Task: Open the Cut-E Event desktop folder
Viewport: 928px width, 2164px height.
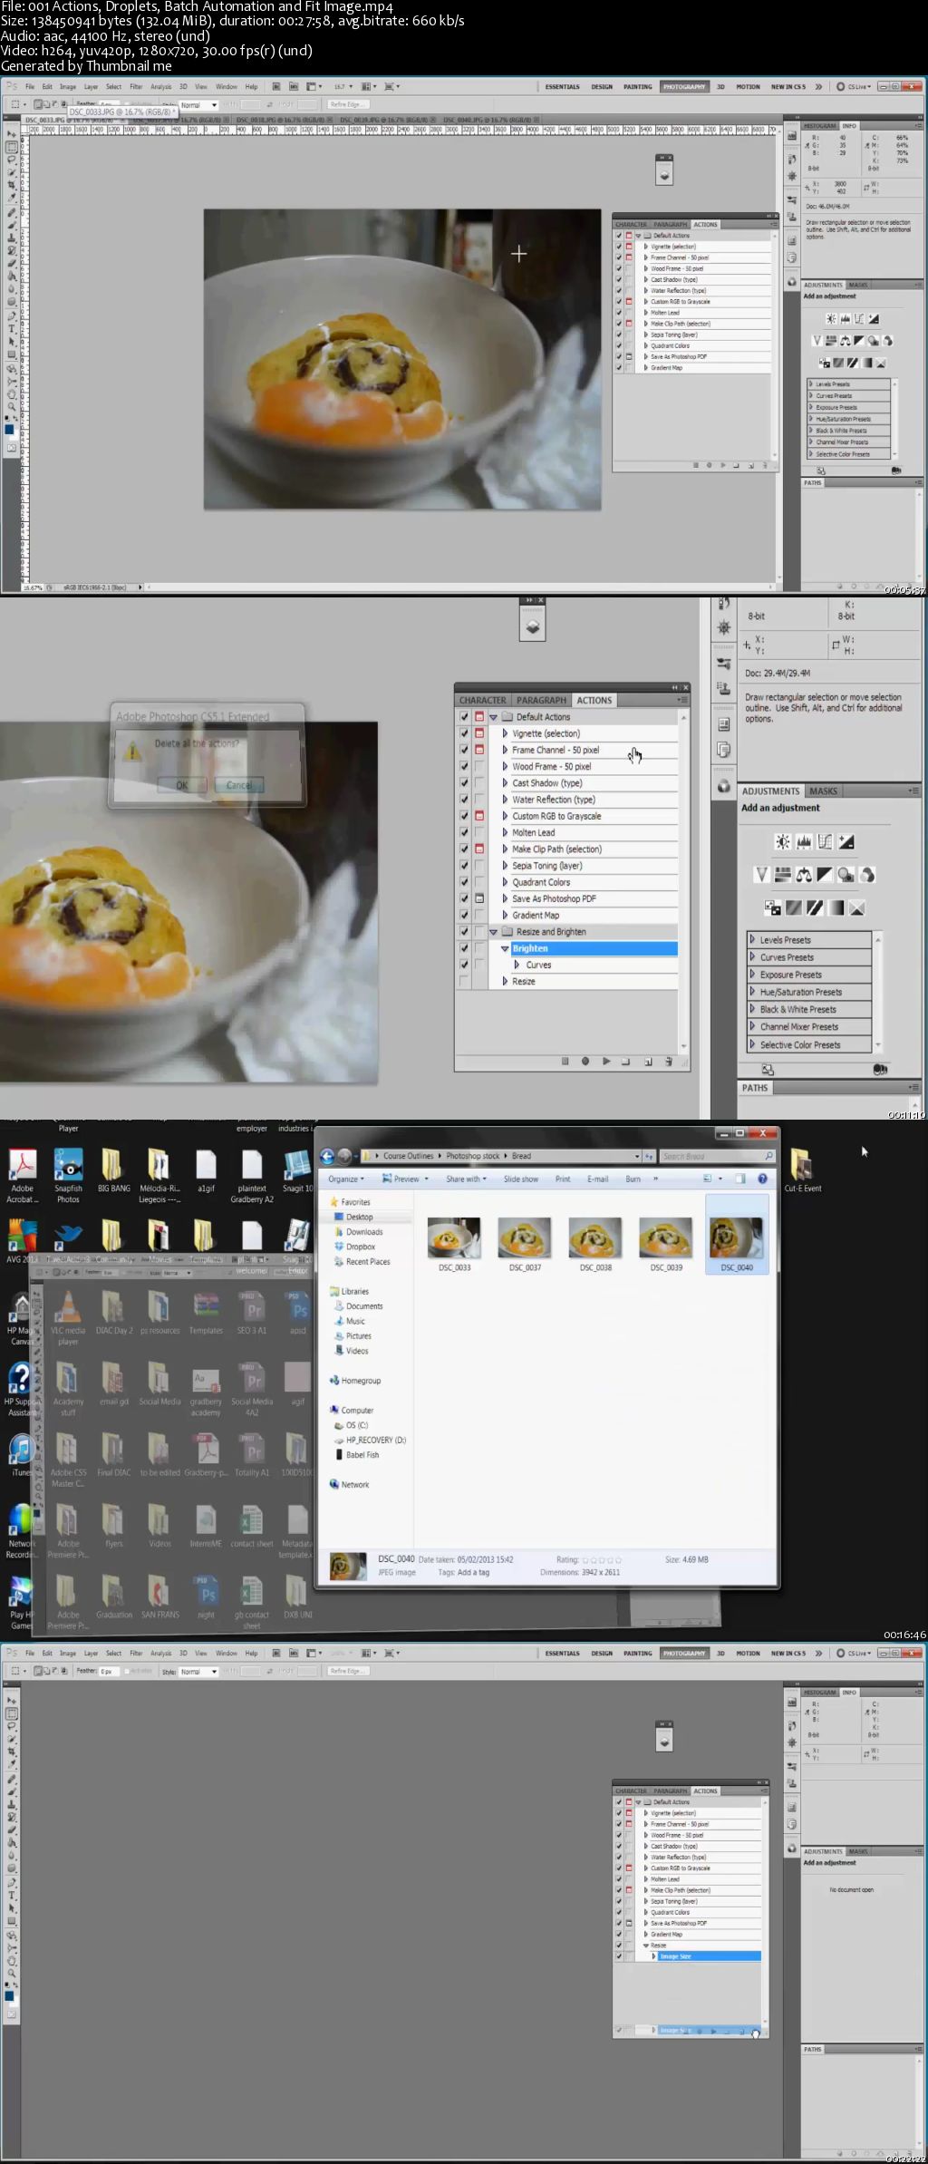Action: pos(802,1171)
